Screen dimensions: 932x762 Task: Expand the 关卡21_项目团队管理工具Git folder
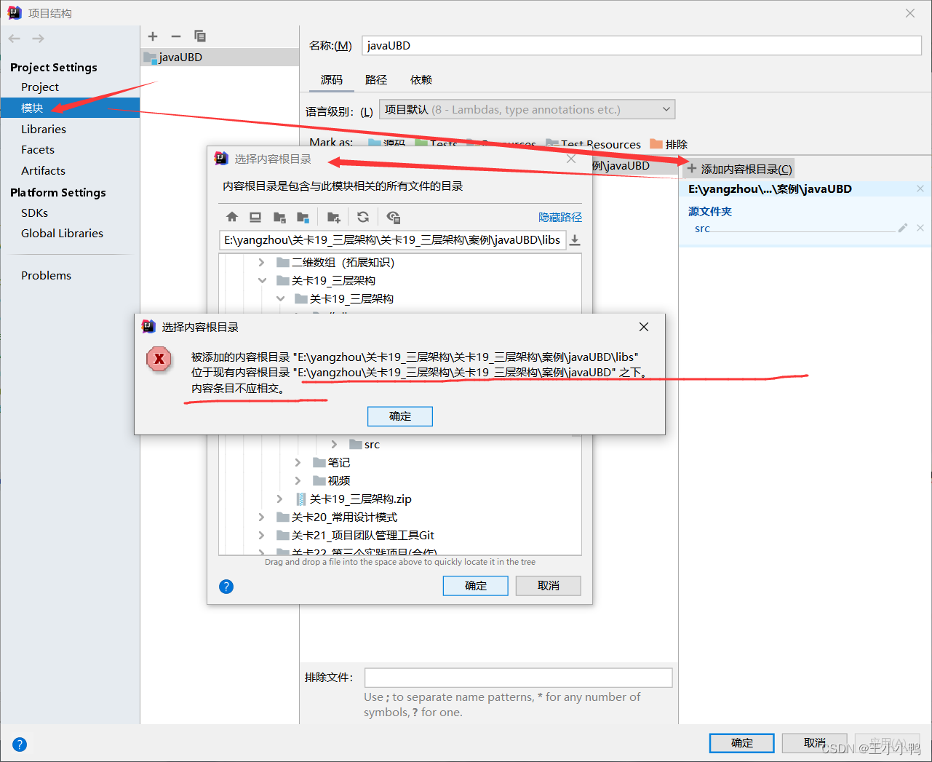(262, 535)
